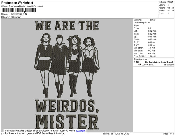Image resolution: width=175 pixels, height=136 pixels.
Task: Click the 'Code' column header
Action: [164, 62]
